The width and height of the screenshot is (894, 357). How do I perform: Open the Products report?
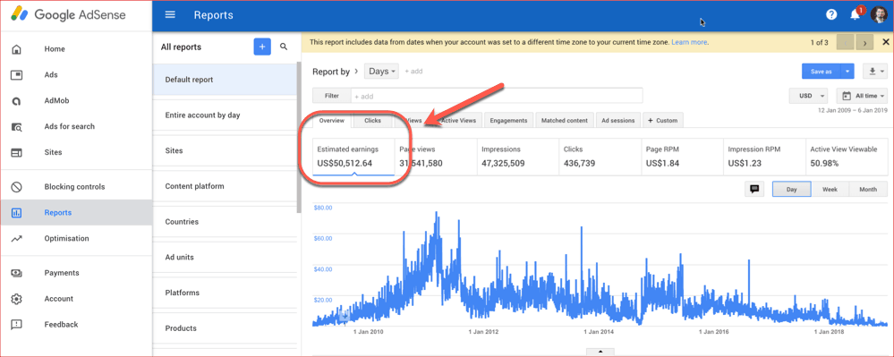coord(225,327)
